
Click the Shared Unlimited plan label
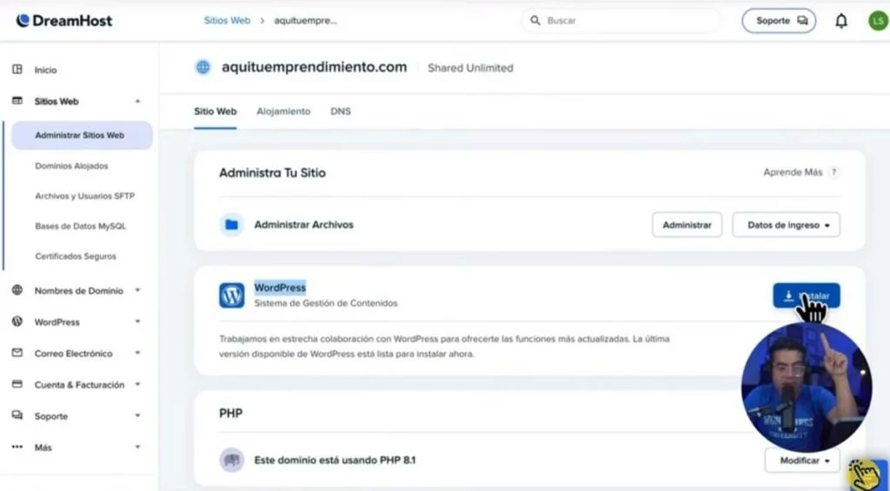(x=470, y=68)
